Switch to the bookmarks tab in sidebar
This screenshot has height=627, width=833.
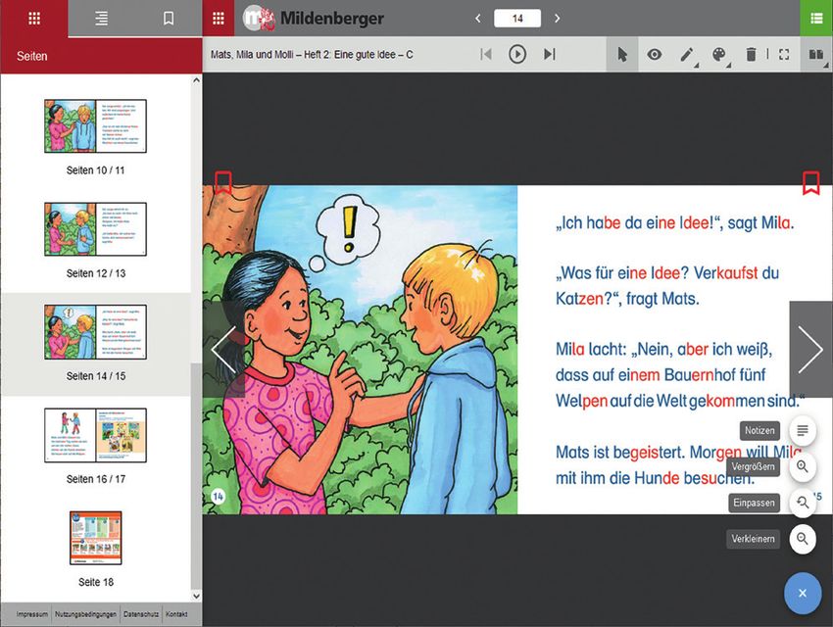click(169, 19)
